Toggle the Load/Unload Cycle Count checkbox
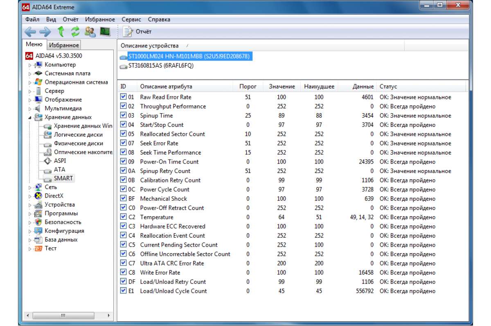This screenshot has height=326, width=491. click(x=123, y=291)
